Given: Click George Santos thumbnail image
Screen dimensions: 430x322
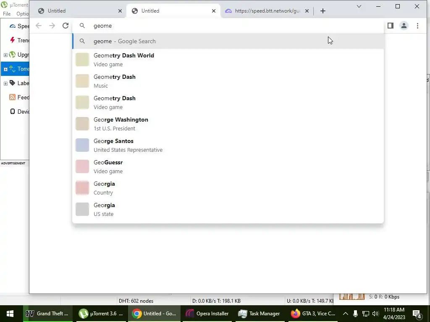Looking at the screenshot, I should [x=82, y=145].
